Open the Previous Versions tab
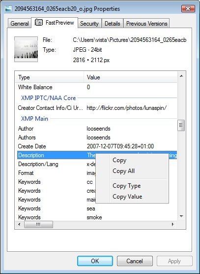 point(147,24)
